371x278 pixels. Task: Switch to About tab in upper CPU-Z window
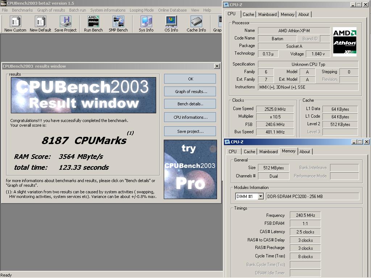pos(304,14)
